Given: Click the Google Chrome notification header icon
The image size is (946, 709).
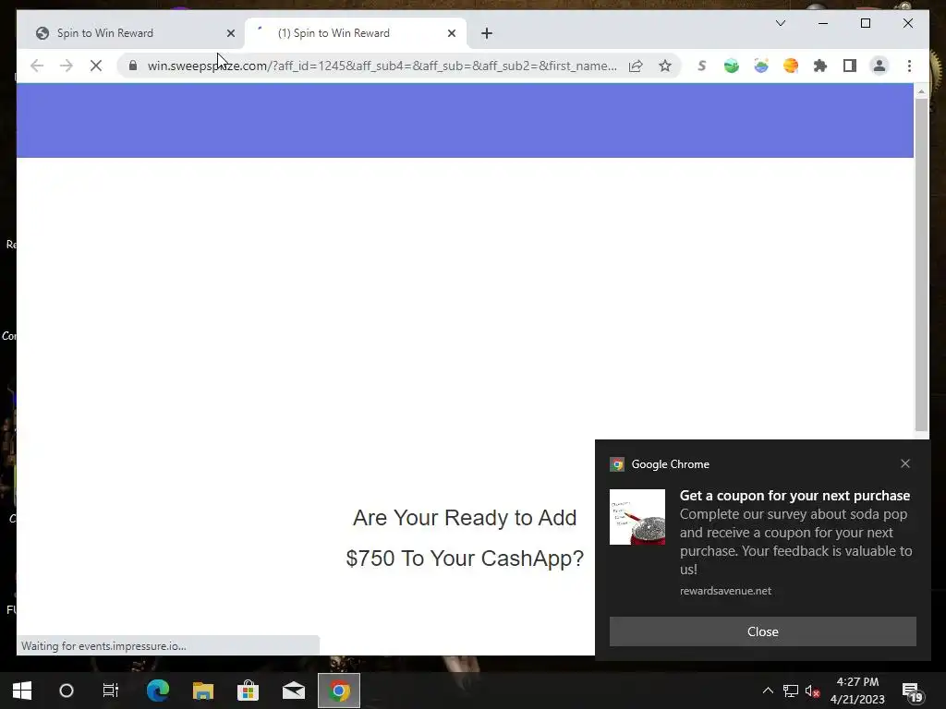Looking at the screenshot, I should 616,464.
